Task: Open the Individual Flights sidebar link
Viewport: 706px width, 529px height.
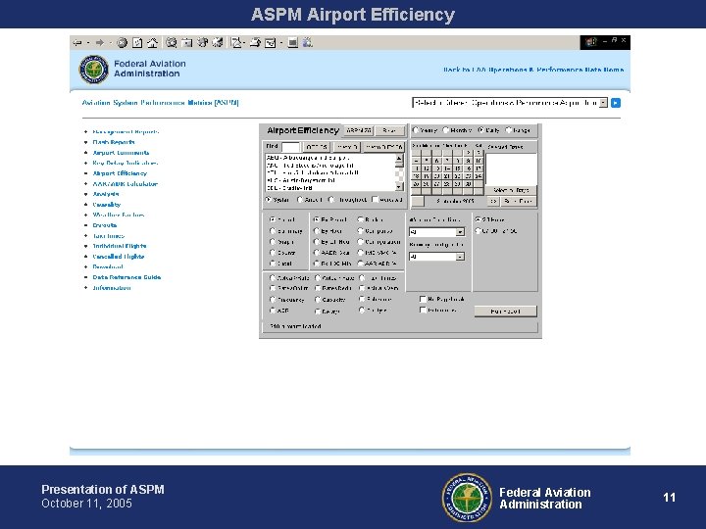Action: (x=120, y=246)
